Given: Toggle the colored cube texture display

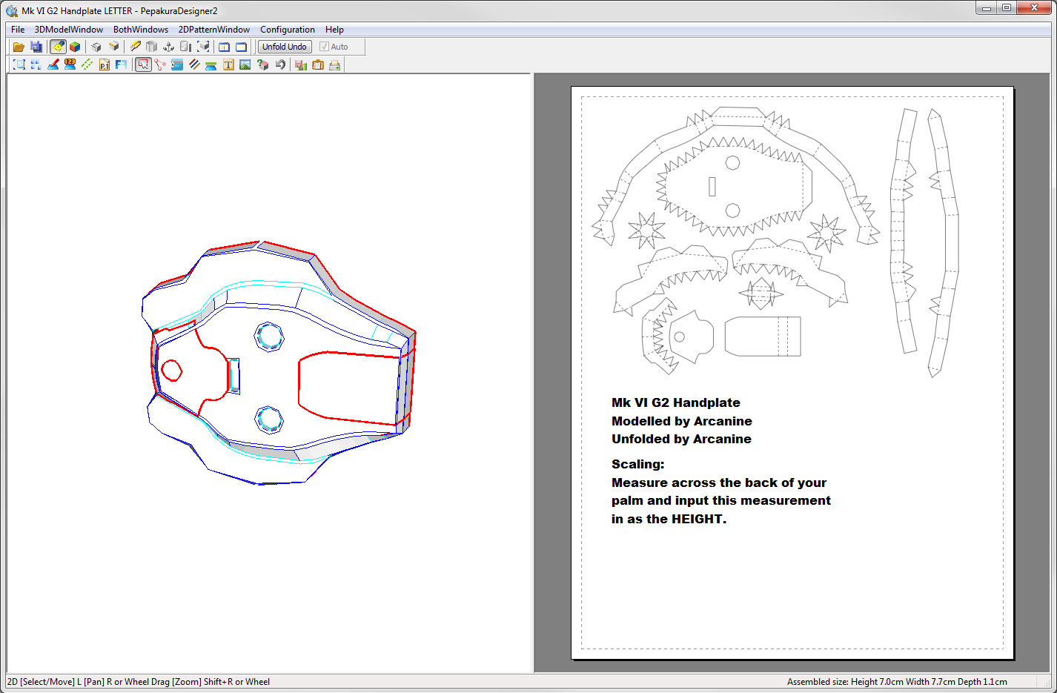Looking at the screenshot, I should (75, 47).
